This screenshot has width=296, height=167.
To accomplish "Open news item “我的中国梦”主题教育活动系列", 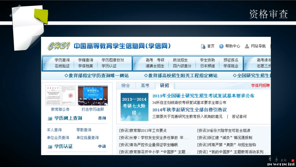I will point(233,152).
